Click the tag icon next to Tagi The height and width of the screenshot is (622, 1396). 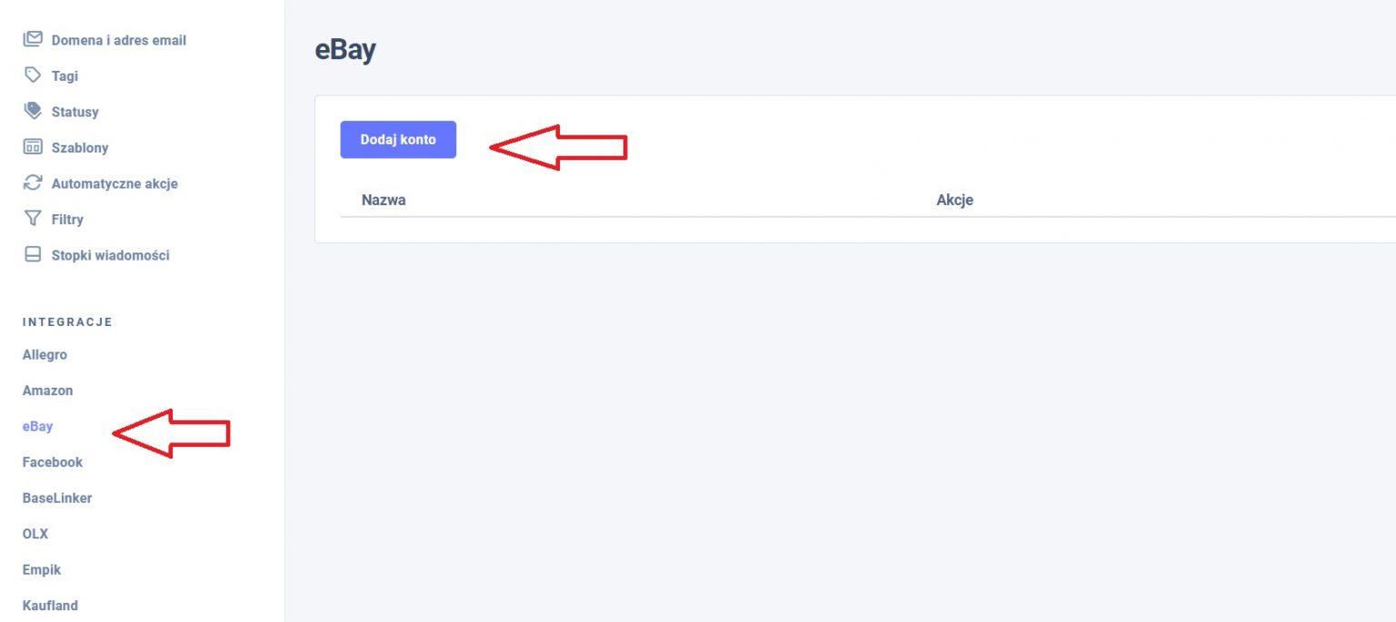[33, 75]
